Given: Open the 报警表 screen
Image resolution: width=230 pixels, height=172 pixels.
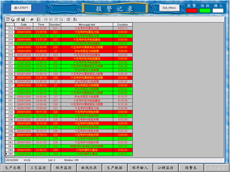Looking at the screenshot, I should (191, 168).
